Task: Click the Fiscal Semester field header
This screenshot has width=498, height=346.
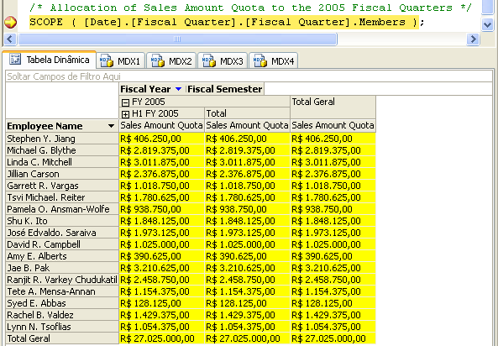Action: [224, 89]
